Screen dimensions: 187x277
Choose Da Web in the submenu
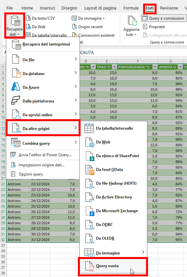point(113,142)
